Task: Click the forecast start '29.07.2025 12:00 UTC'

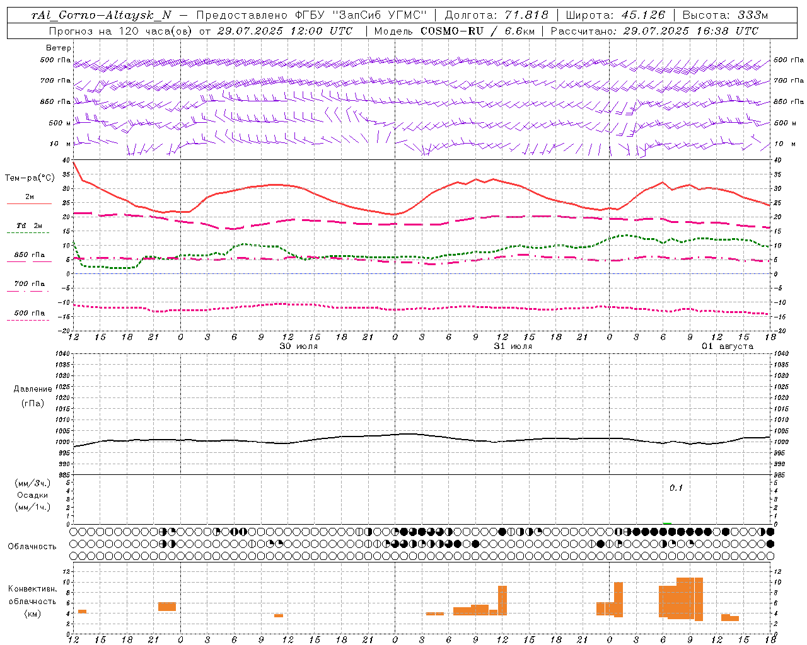Action: pyautogui.click(x=285, y=31)
